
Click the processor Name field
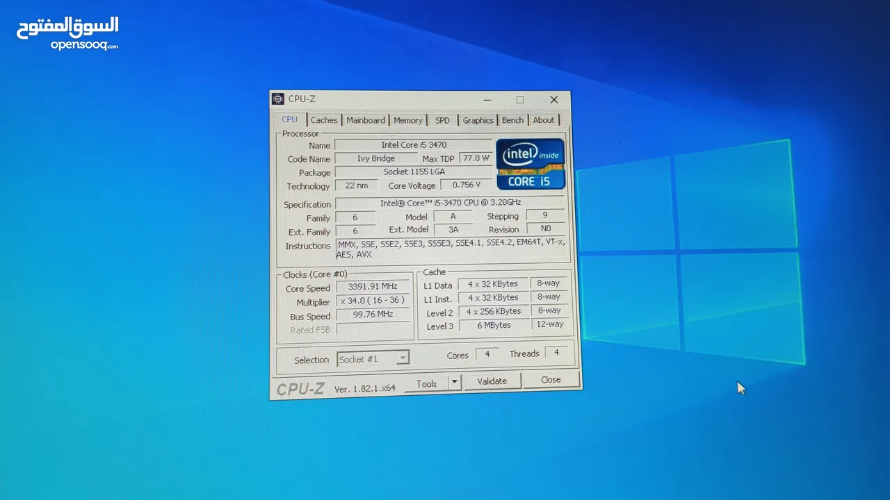(414, 145)
